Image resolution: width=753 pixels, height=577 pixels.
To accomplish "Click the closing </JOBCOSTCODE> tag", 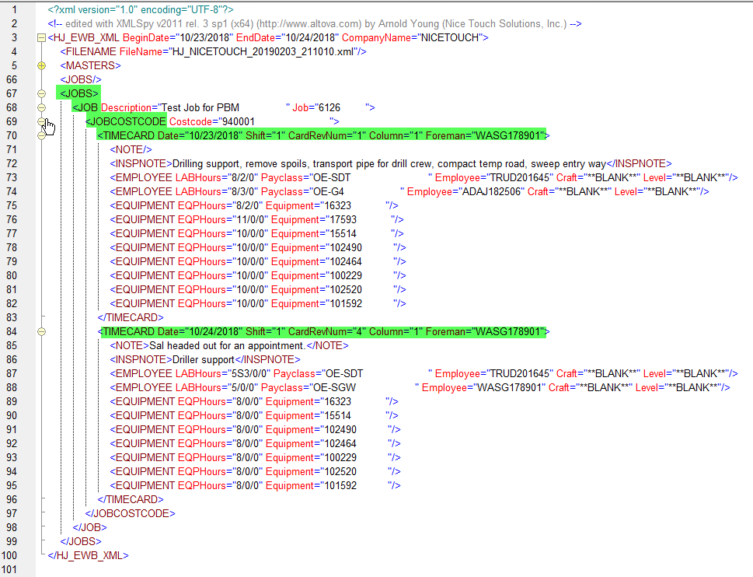I will point(130,513).
